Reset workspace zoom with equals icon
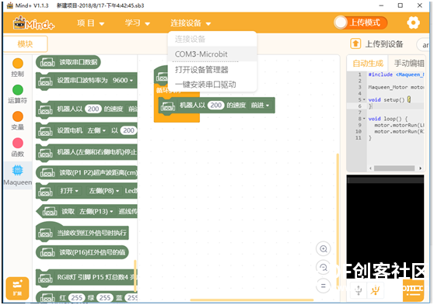Screen dimensions: 434x305 coord(323,286)
